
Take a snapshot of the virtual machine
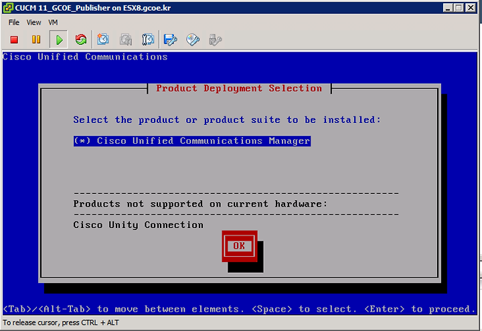point(103,39)
